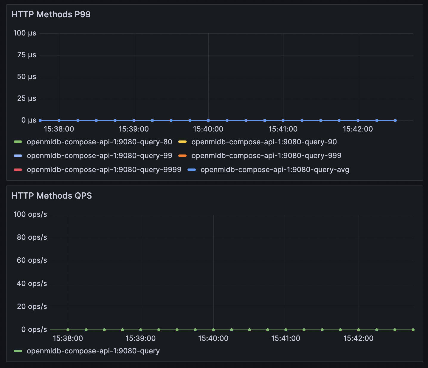428x368 pixels.
Task: Click the 40 ops/s axis label
Action: pos(32,283)
